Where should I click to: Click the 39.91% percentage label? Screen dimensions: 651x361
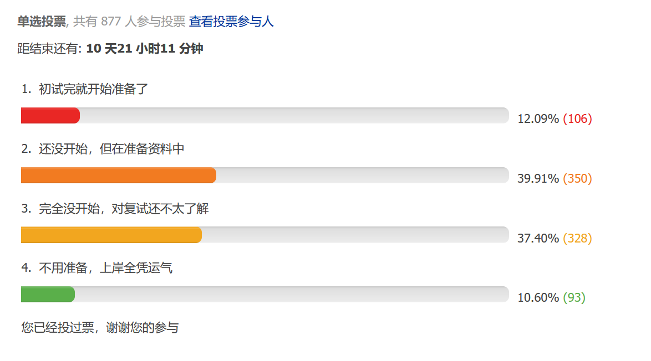click(538, 179)
